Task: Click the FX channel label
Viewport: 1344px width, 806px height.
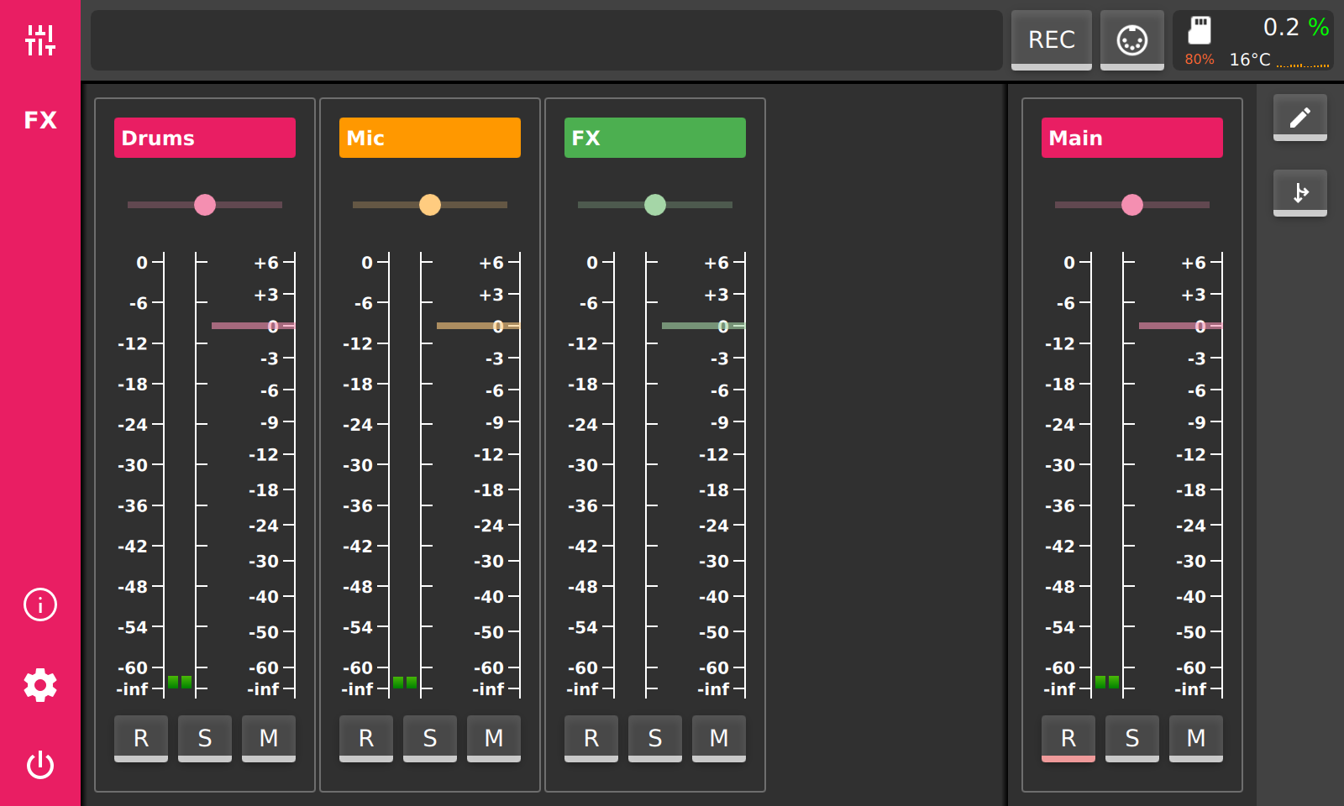Action: tap(655, 138)
